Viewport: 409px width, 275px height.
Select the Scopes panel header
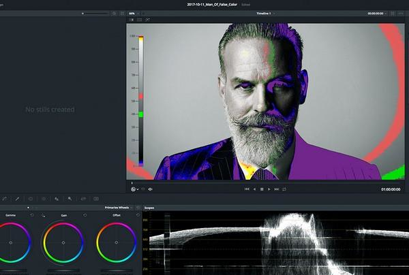click(149, 207)
